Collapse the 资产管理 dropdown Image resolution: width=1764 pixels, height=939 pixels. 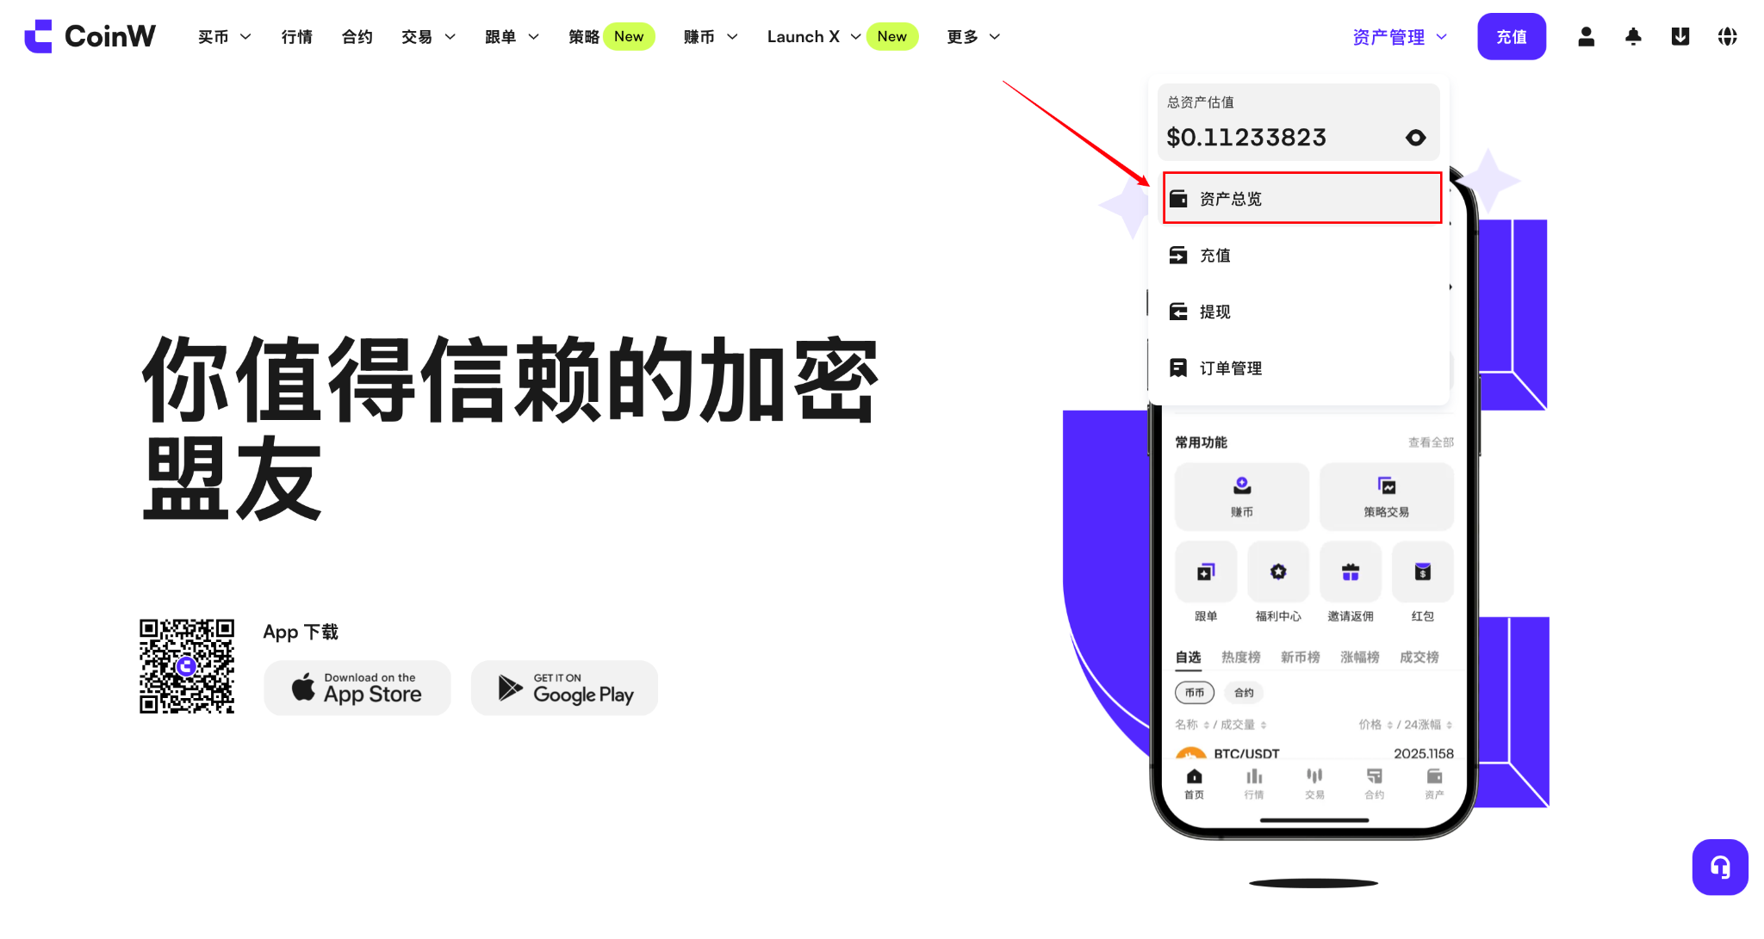tap(1400, 37)
